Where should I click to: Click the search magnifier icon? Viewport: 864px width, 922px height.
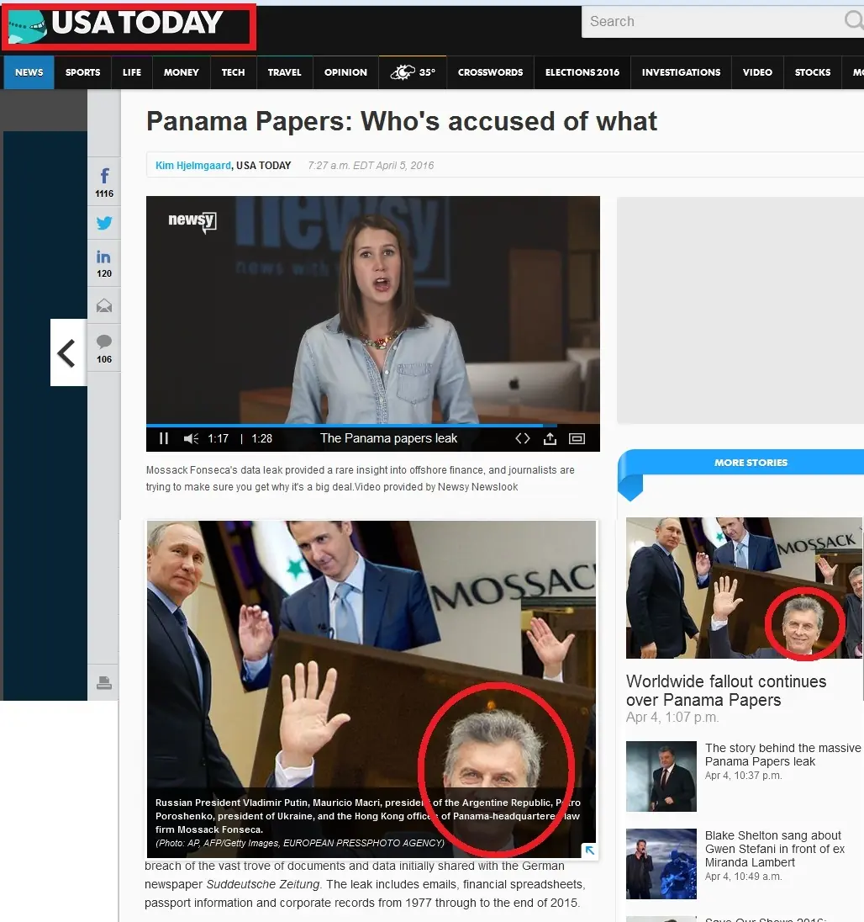coord(853,20)
